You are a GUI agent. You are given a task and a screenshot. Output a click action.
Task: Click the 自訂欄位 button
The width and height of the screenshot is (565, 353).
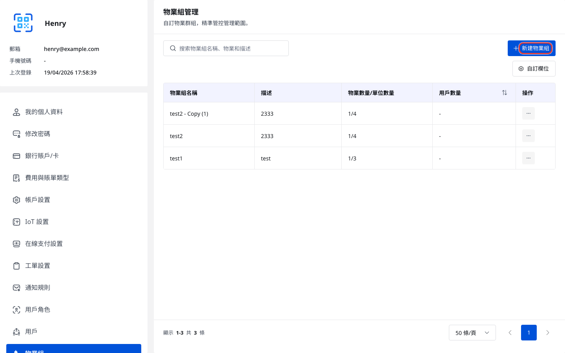tap(534, 69)
